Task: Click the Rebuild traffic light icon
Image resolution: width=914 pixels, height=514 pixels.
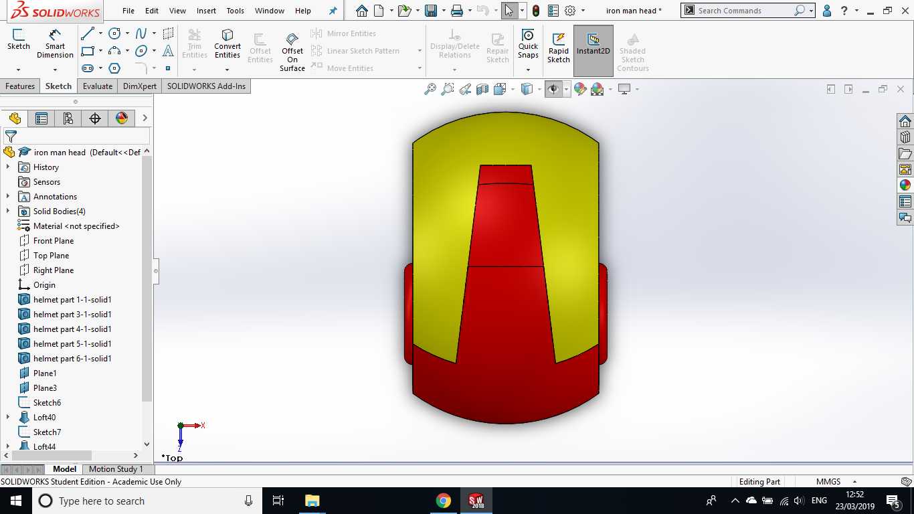Action: pos(536,11)
